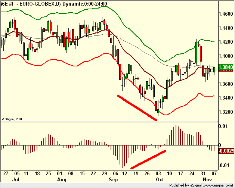This screenshot has width=235, height=188.
Task: Click the 0.01 histogram axis label
Action: [223, 126]
